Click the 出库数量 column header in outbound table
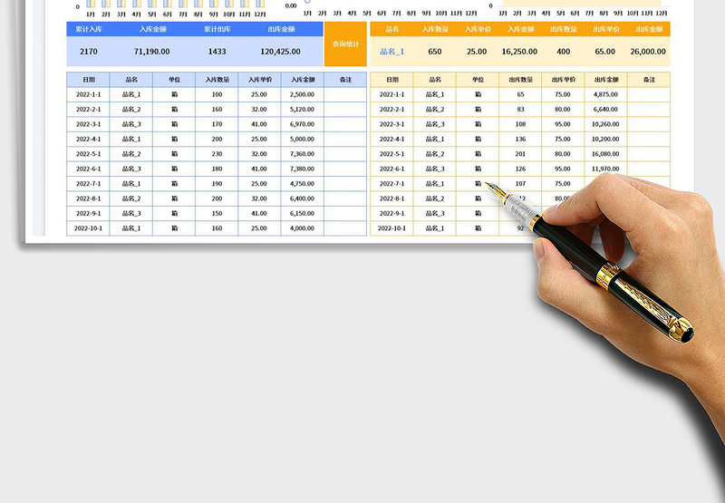The image size is (725, 503). (520, 80)
